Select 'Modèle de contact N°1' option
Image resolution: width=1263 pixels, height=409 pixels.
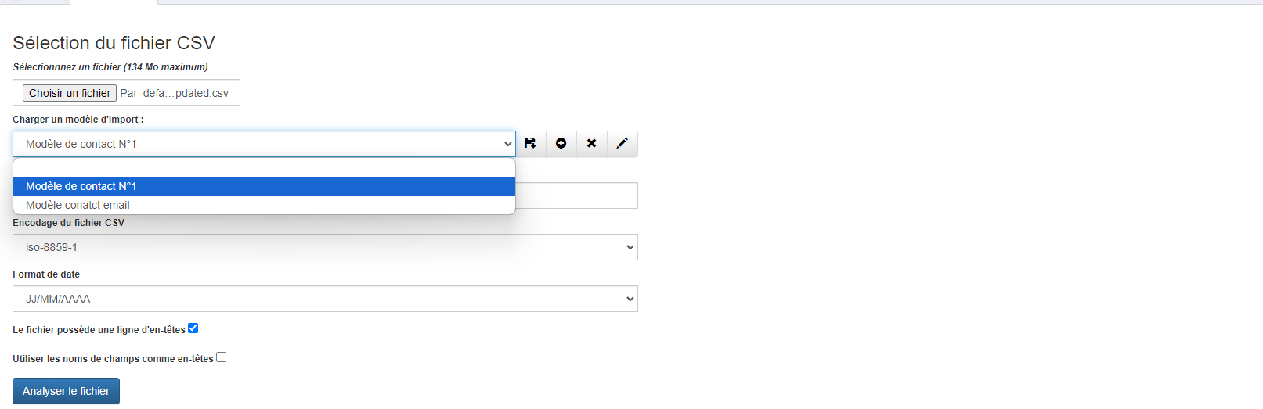tap(264, 186)
